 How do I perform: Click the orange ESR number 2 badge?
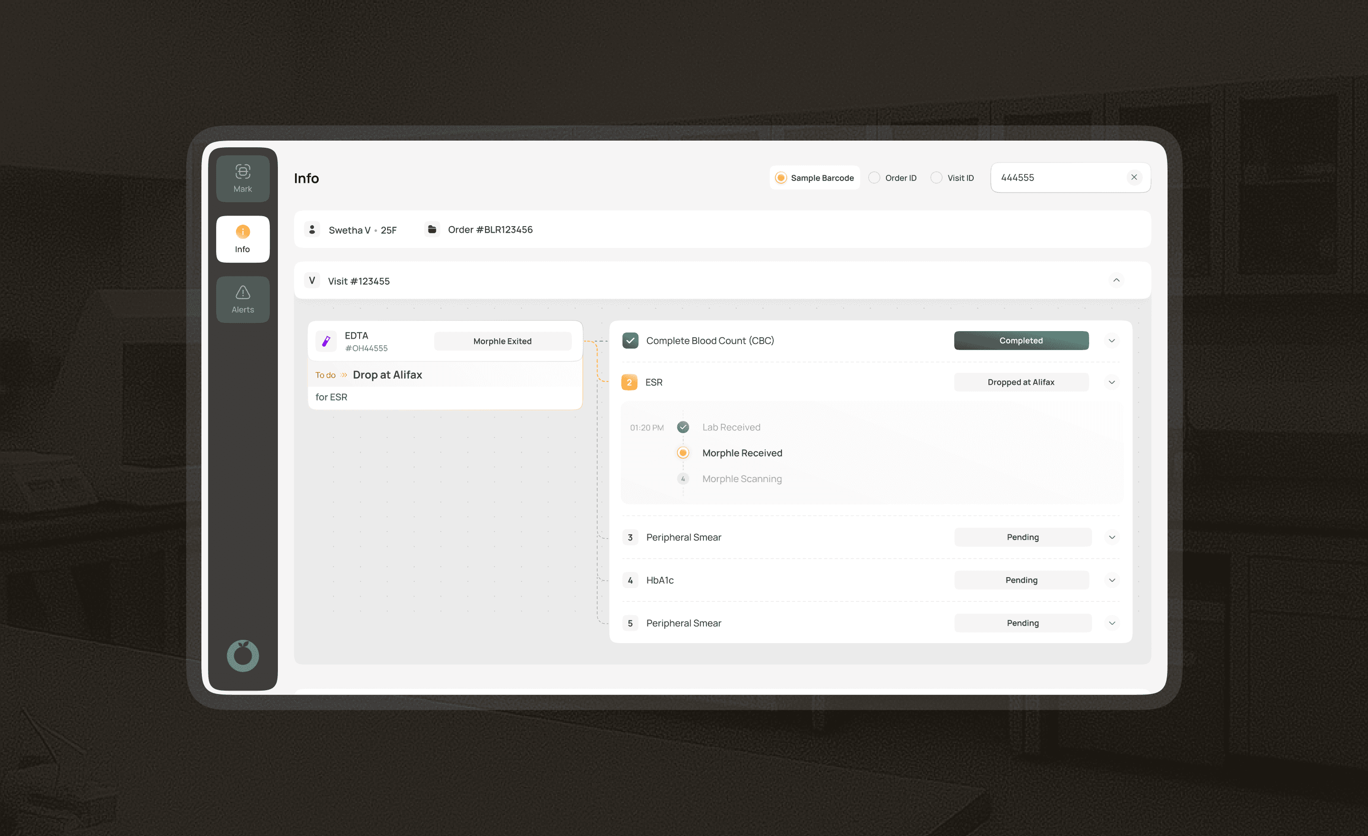pyautogui.click(x=629, y=382)
